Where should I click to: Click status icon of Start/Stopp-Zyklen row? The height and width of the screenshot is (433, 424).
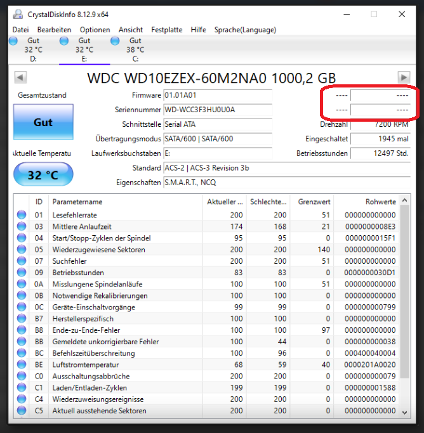22,238
